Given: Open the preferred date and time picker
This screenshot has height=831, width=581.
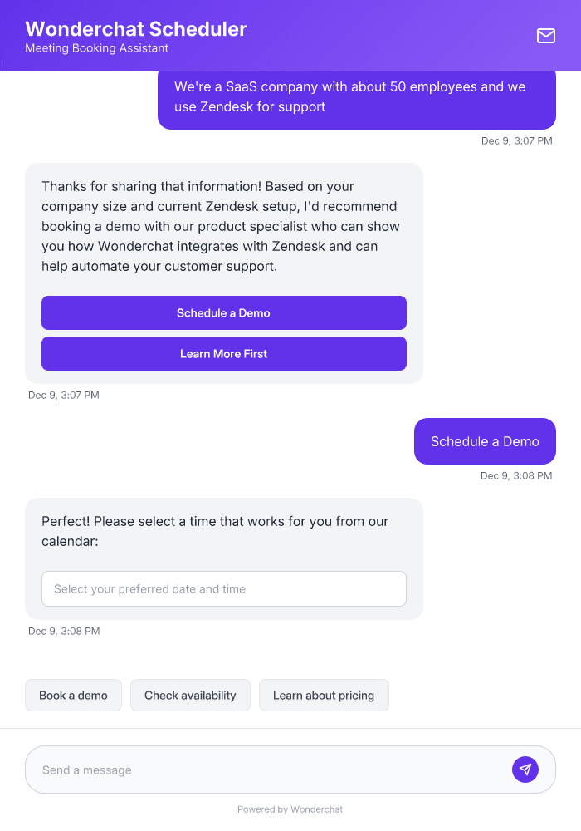Looking at the screenshot, I should click(x=223, y=588).
